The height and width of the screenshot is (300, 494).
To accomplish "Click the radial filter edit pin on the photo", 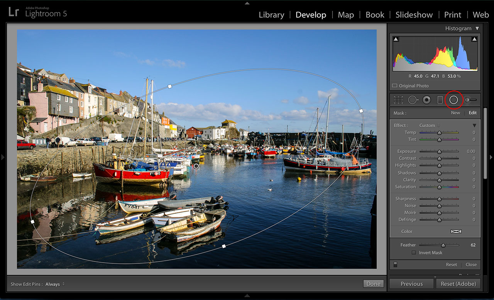I will (x=196, y=166).
